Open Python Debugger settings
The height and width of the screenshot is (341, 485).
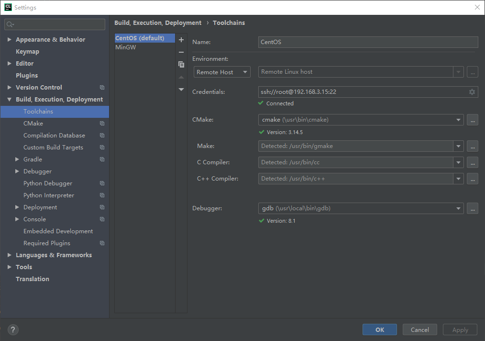pyautogui.click(x=48, y=183)
